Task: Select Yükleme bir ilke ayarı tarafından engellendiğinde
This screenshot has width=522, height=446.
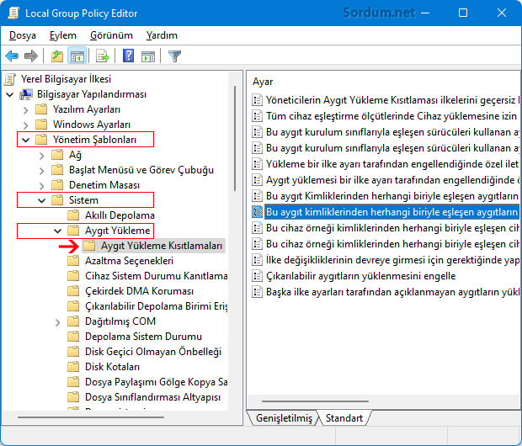Action: (392, 164)
